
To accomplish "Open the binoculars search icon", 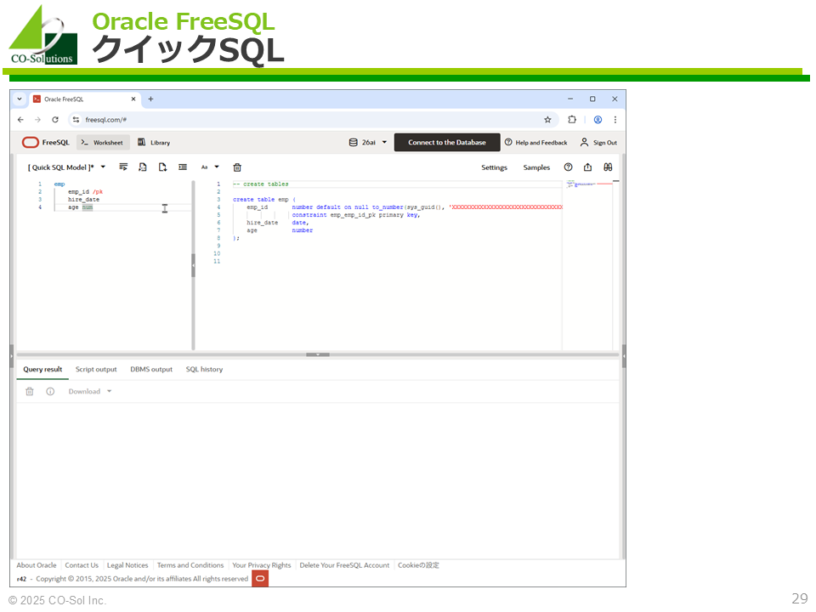I will pos(608,167).
